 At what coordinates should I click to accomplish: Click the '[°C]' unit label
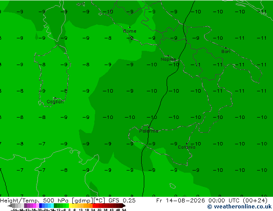(x=99, y=200)
